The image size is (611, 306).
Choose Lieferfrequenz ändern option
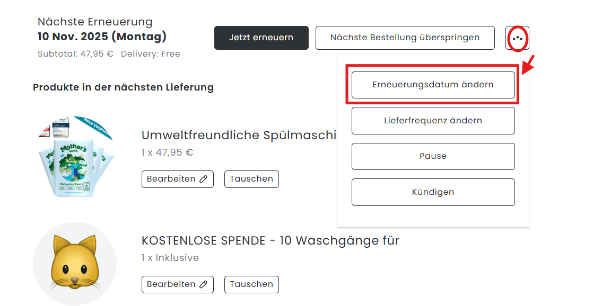[x=433, y=121]
